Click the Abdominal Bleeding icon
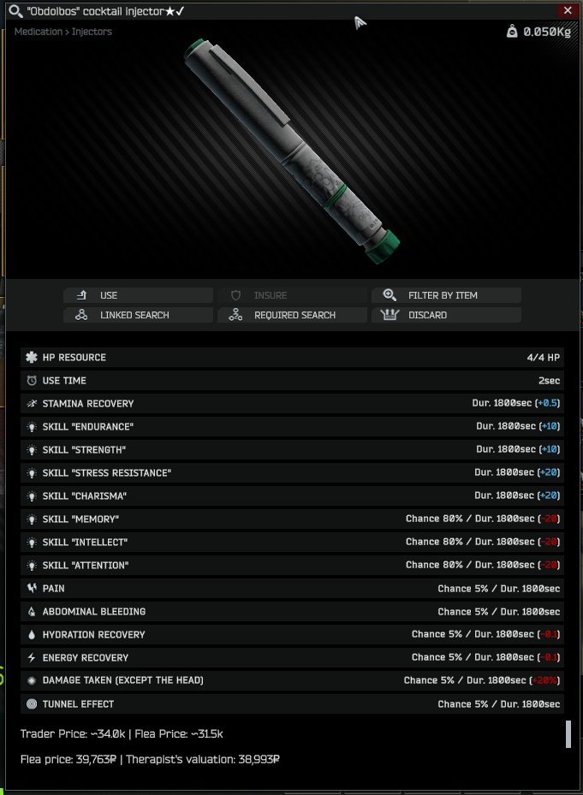The image size is (583, 795). click(x=32, y=612)
